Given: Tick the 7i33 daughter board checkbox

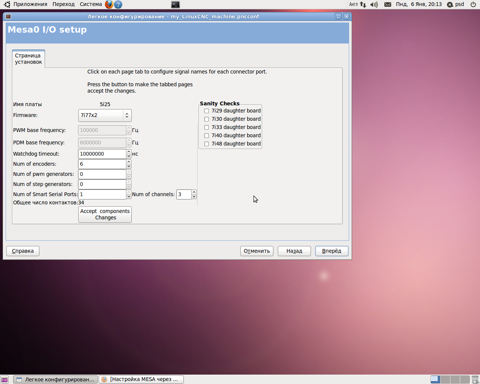Looking at the screenshot, I should tap(207, 127).
